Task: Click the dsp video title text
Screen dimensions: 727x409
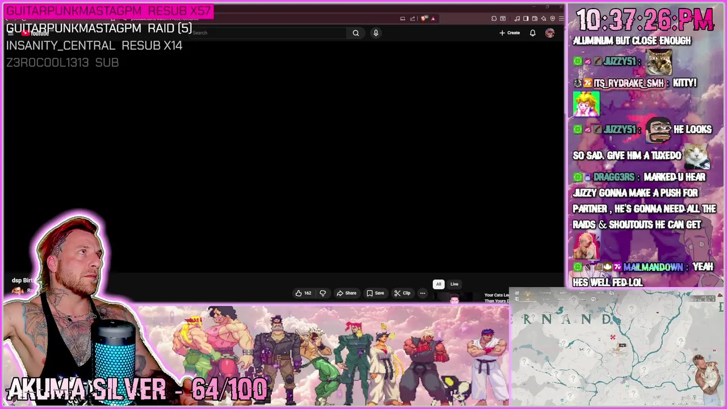Action: coord(24,280)
